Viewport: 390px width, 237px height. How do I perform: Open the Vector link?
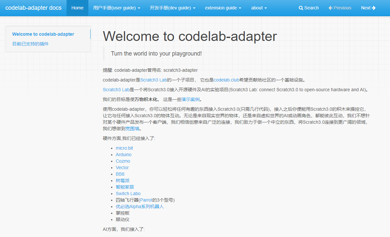click(122, 168)
